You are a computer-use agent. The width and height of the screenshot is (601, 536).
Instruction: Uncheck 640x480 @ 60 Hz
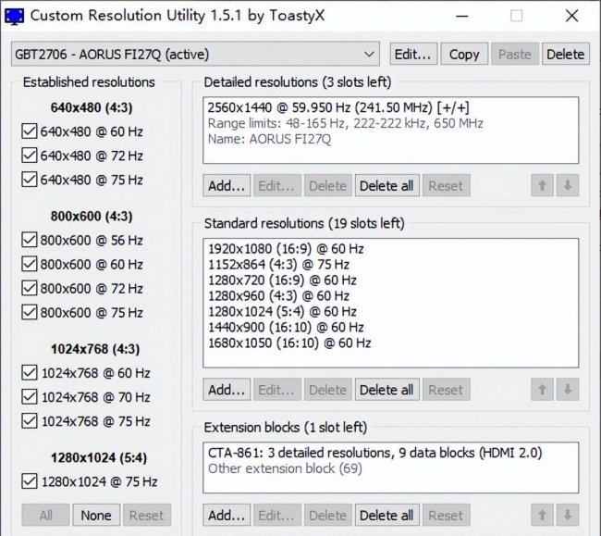pyautogui.click(x=30, y=131)
